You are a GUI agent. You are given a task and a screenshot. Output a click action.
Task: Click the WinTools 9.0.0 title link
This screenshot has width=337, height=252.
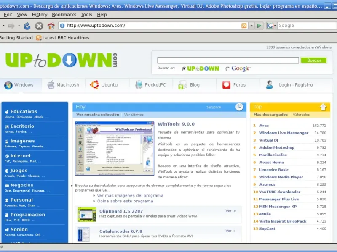click(x=176, y=124)
